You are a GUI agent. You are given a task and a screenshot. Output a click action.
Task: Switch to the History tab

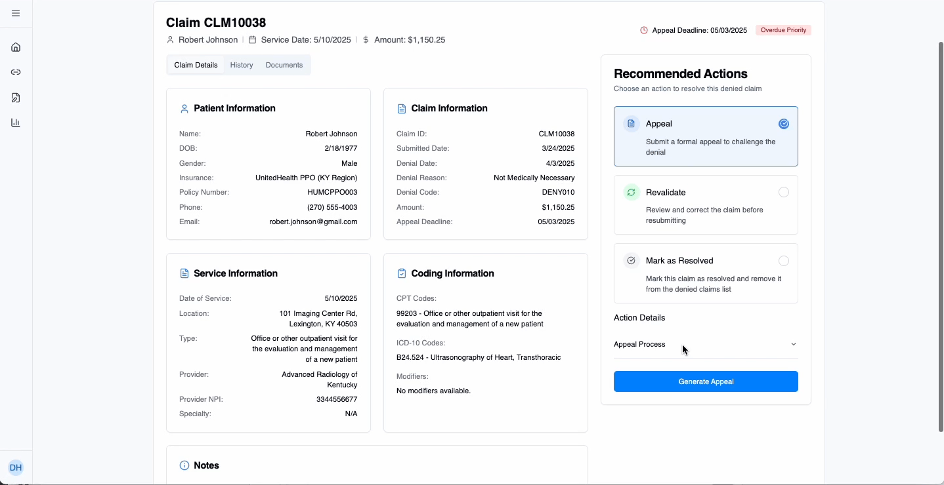point(242,65)
